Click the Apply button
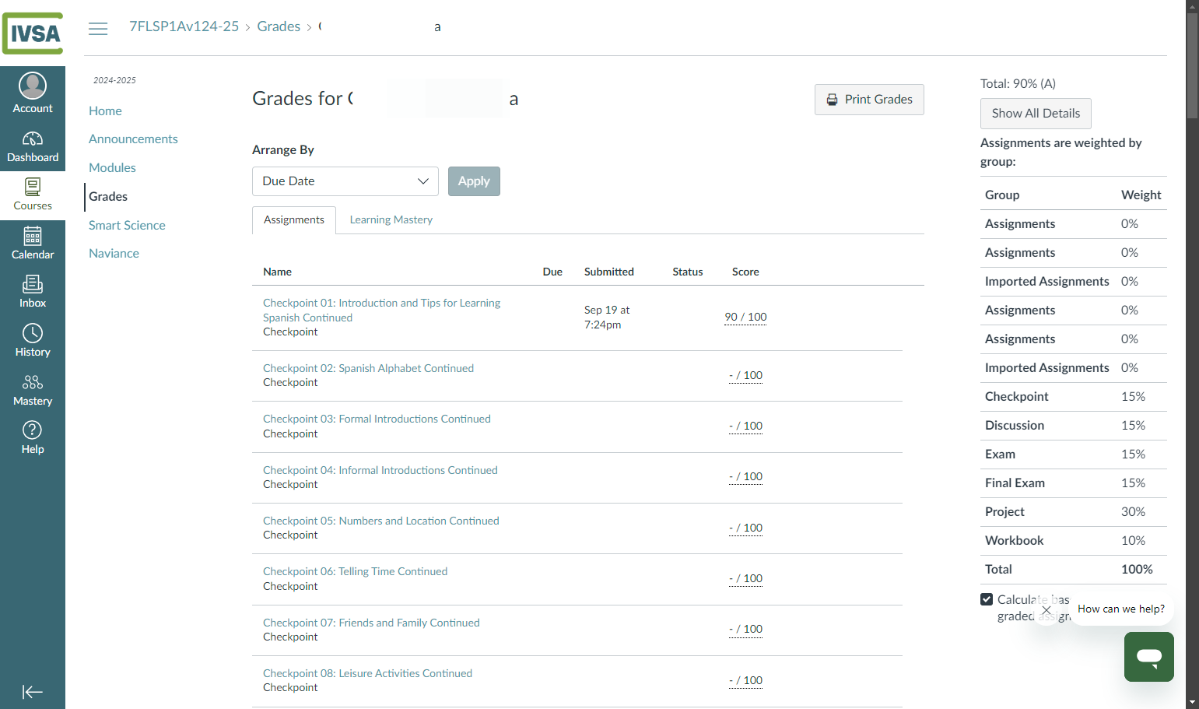This screenshot has height=709, width=1199. coord(474,181)
